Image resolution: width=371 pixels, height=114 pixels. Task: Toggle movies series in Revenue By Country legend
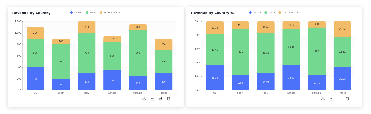[x=77, y=13]
